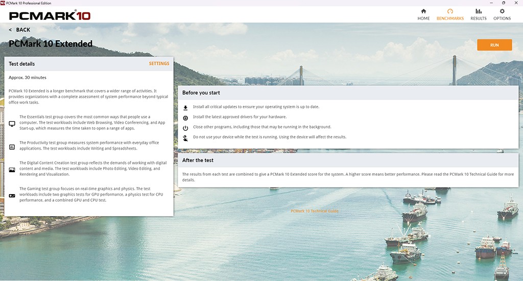523x281 pixels.
Task: Open the PCMark 10 Technical Guide link
Action: [x=315, y=211]
